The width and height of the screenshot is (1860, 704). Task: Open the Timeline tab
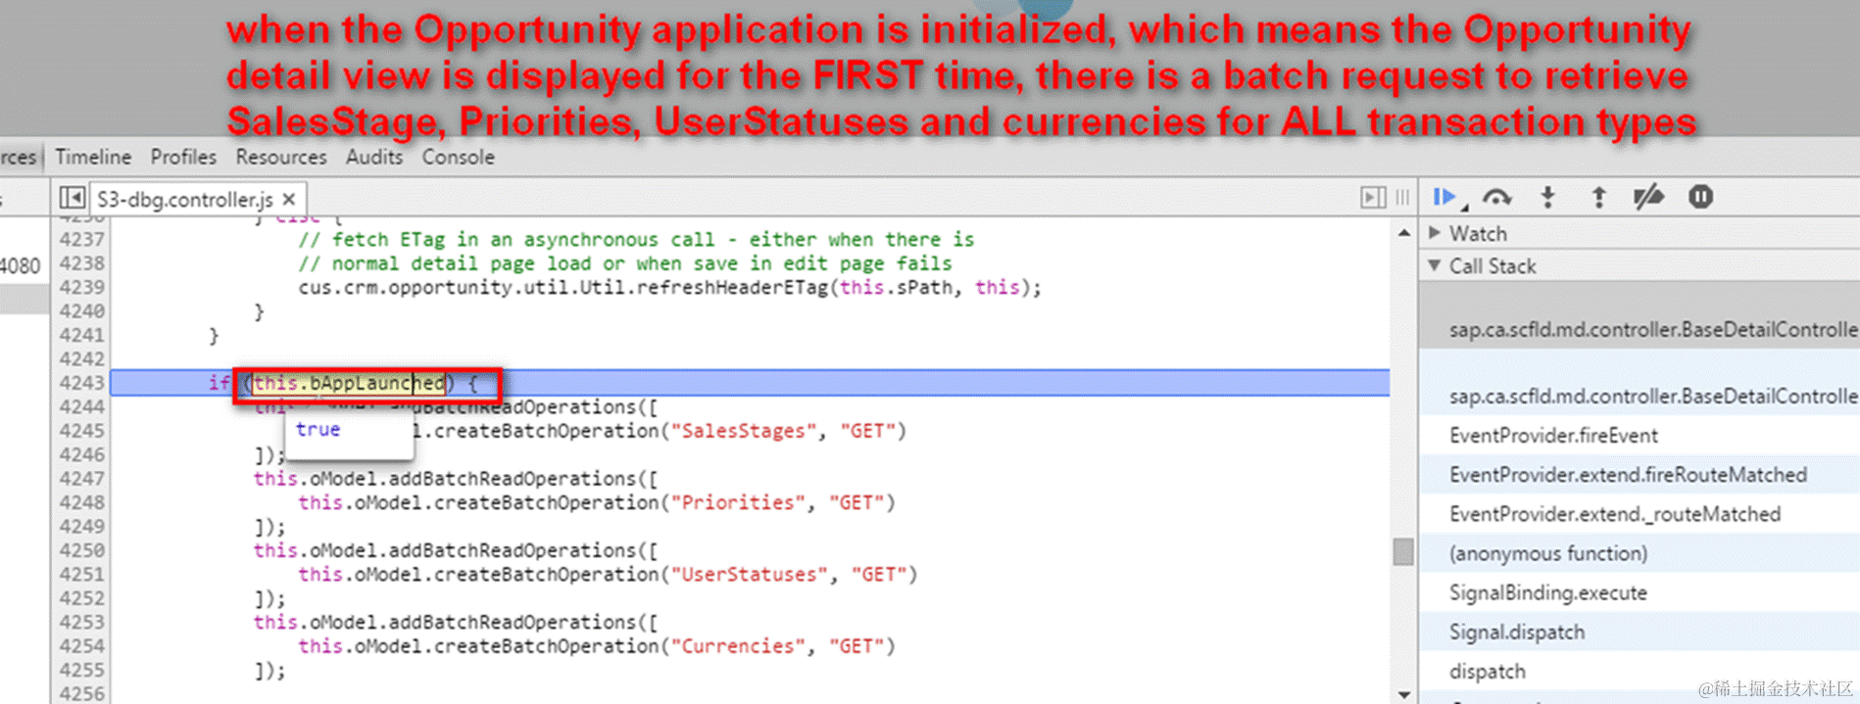point(93,157)
